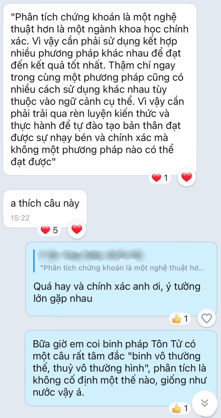Tap the red heart count showing 1
Image resolution: width=221 pixels, height=418 pixels.
point(161,178)
